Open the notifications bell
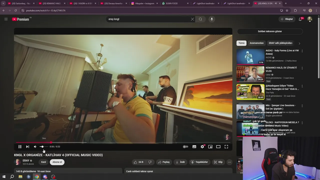The width and height of the screenshot is (320, 180). click(x=300, y=19)
